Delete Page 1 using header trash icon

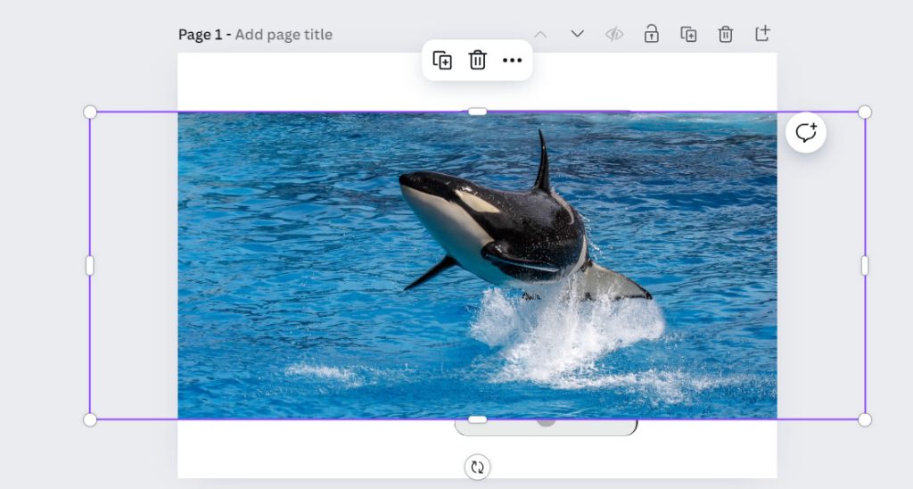point(726,34)
